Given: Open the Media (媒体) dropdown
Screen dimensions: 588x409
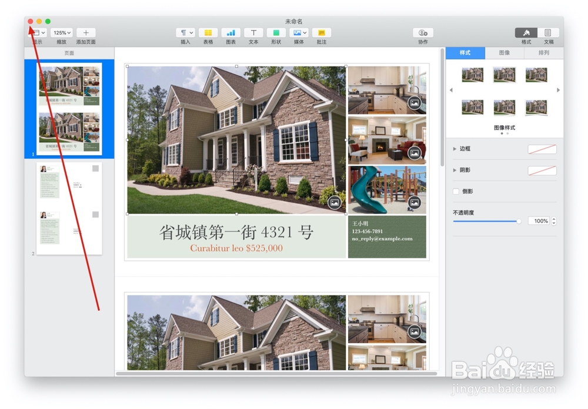Looking at the screenshot, I should click(x=299, y=33).
